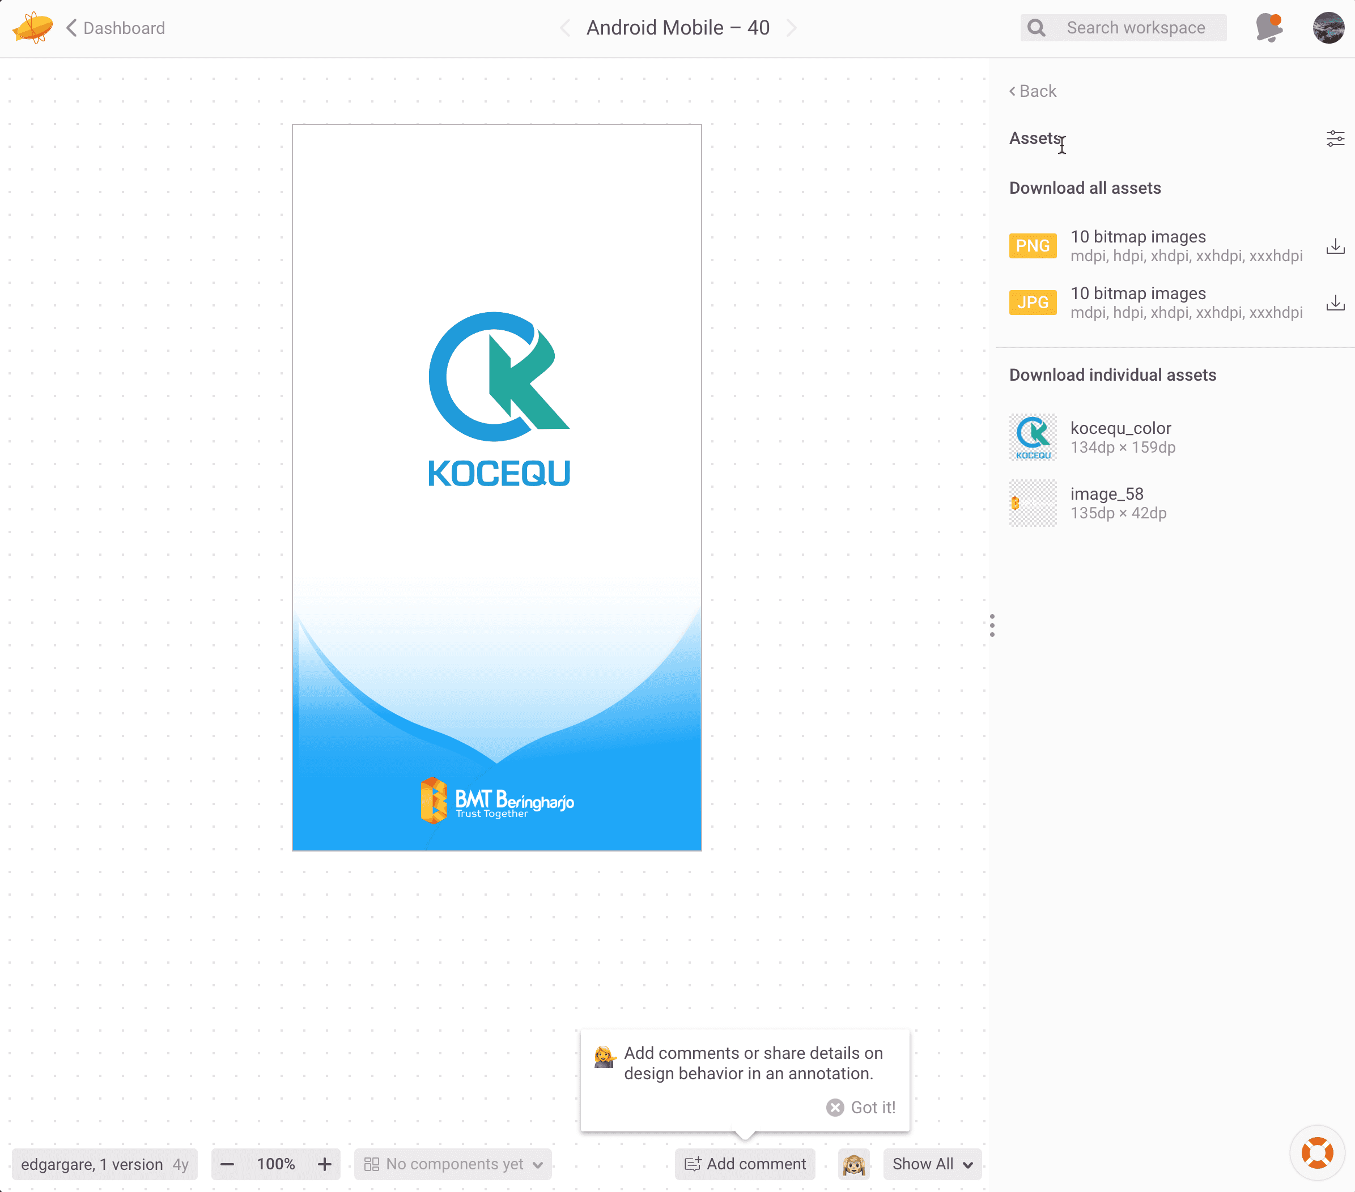Go to next screen arrow
The height and width of the screenshot is (1192, 1355).
click(792, 28)
